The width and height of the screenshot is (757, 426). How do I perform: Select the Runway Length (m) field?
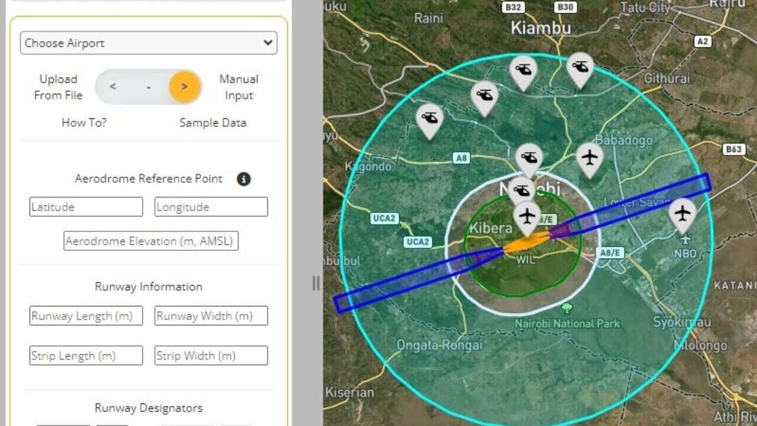(x=86, y=316)
